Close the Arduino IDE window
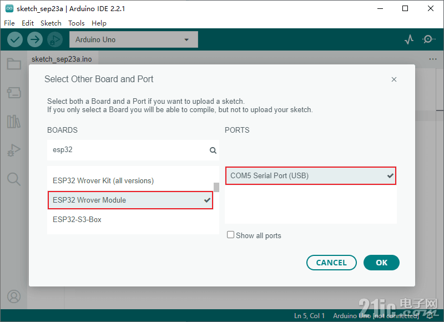Image resolution: width=444 pixels, height=322 pixels. tap(431, 8)
